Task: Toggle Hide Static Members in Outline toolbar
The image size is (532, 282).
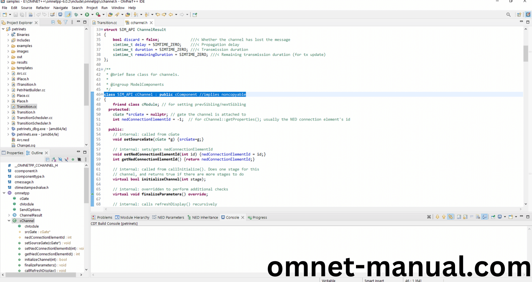Action: 66,160
